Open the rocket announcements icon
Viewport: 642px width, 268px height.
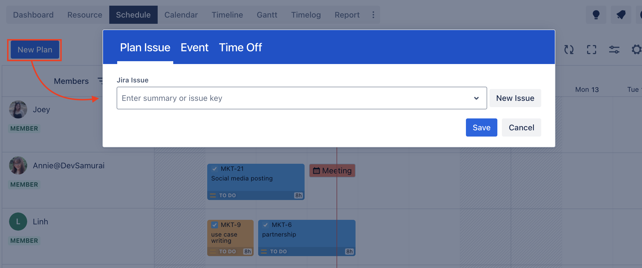tap(621, 15)
